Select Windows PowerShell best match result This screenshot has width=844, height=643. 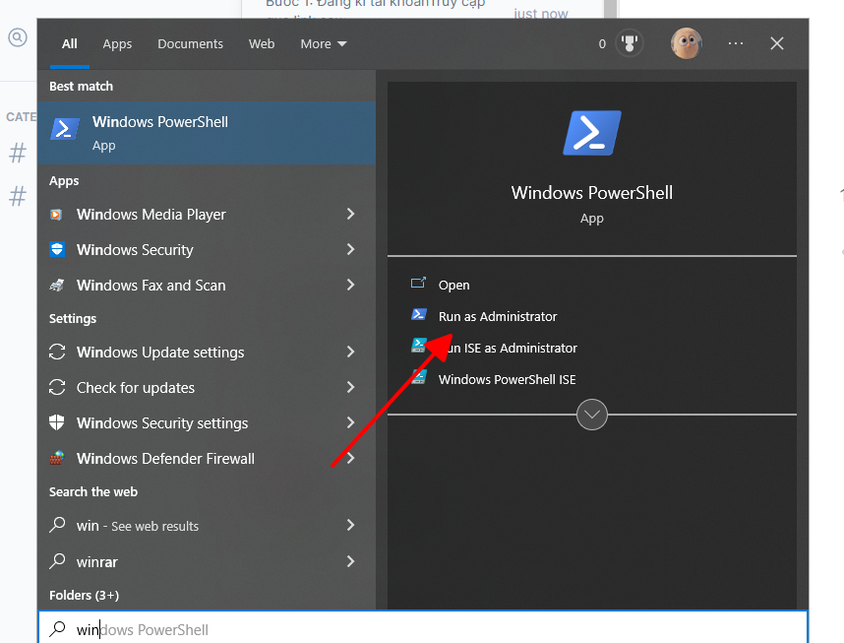point(207,133)
